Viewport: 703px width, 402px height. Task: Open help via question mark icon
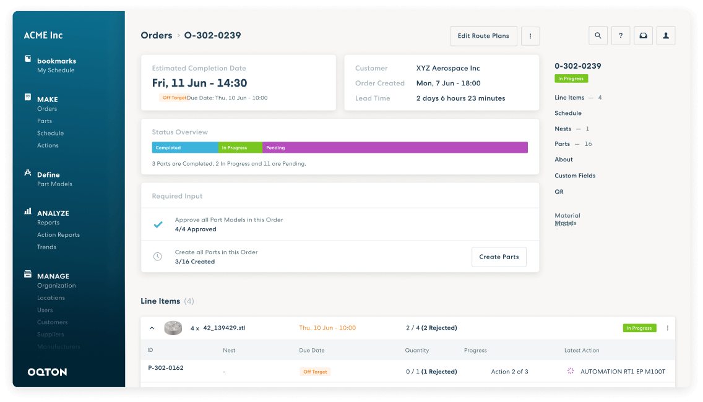(621, 36)
